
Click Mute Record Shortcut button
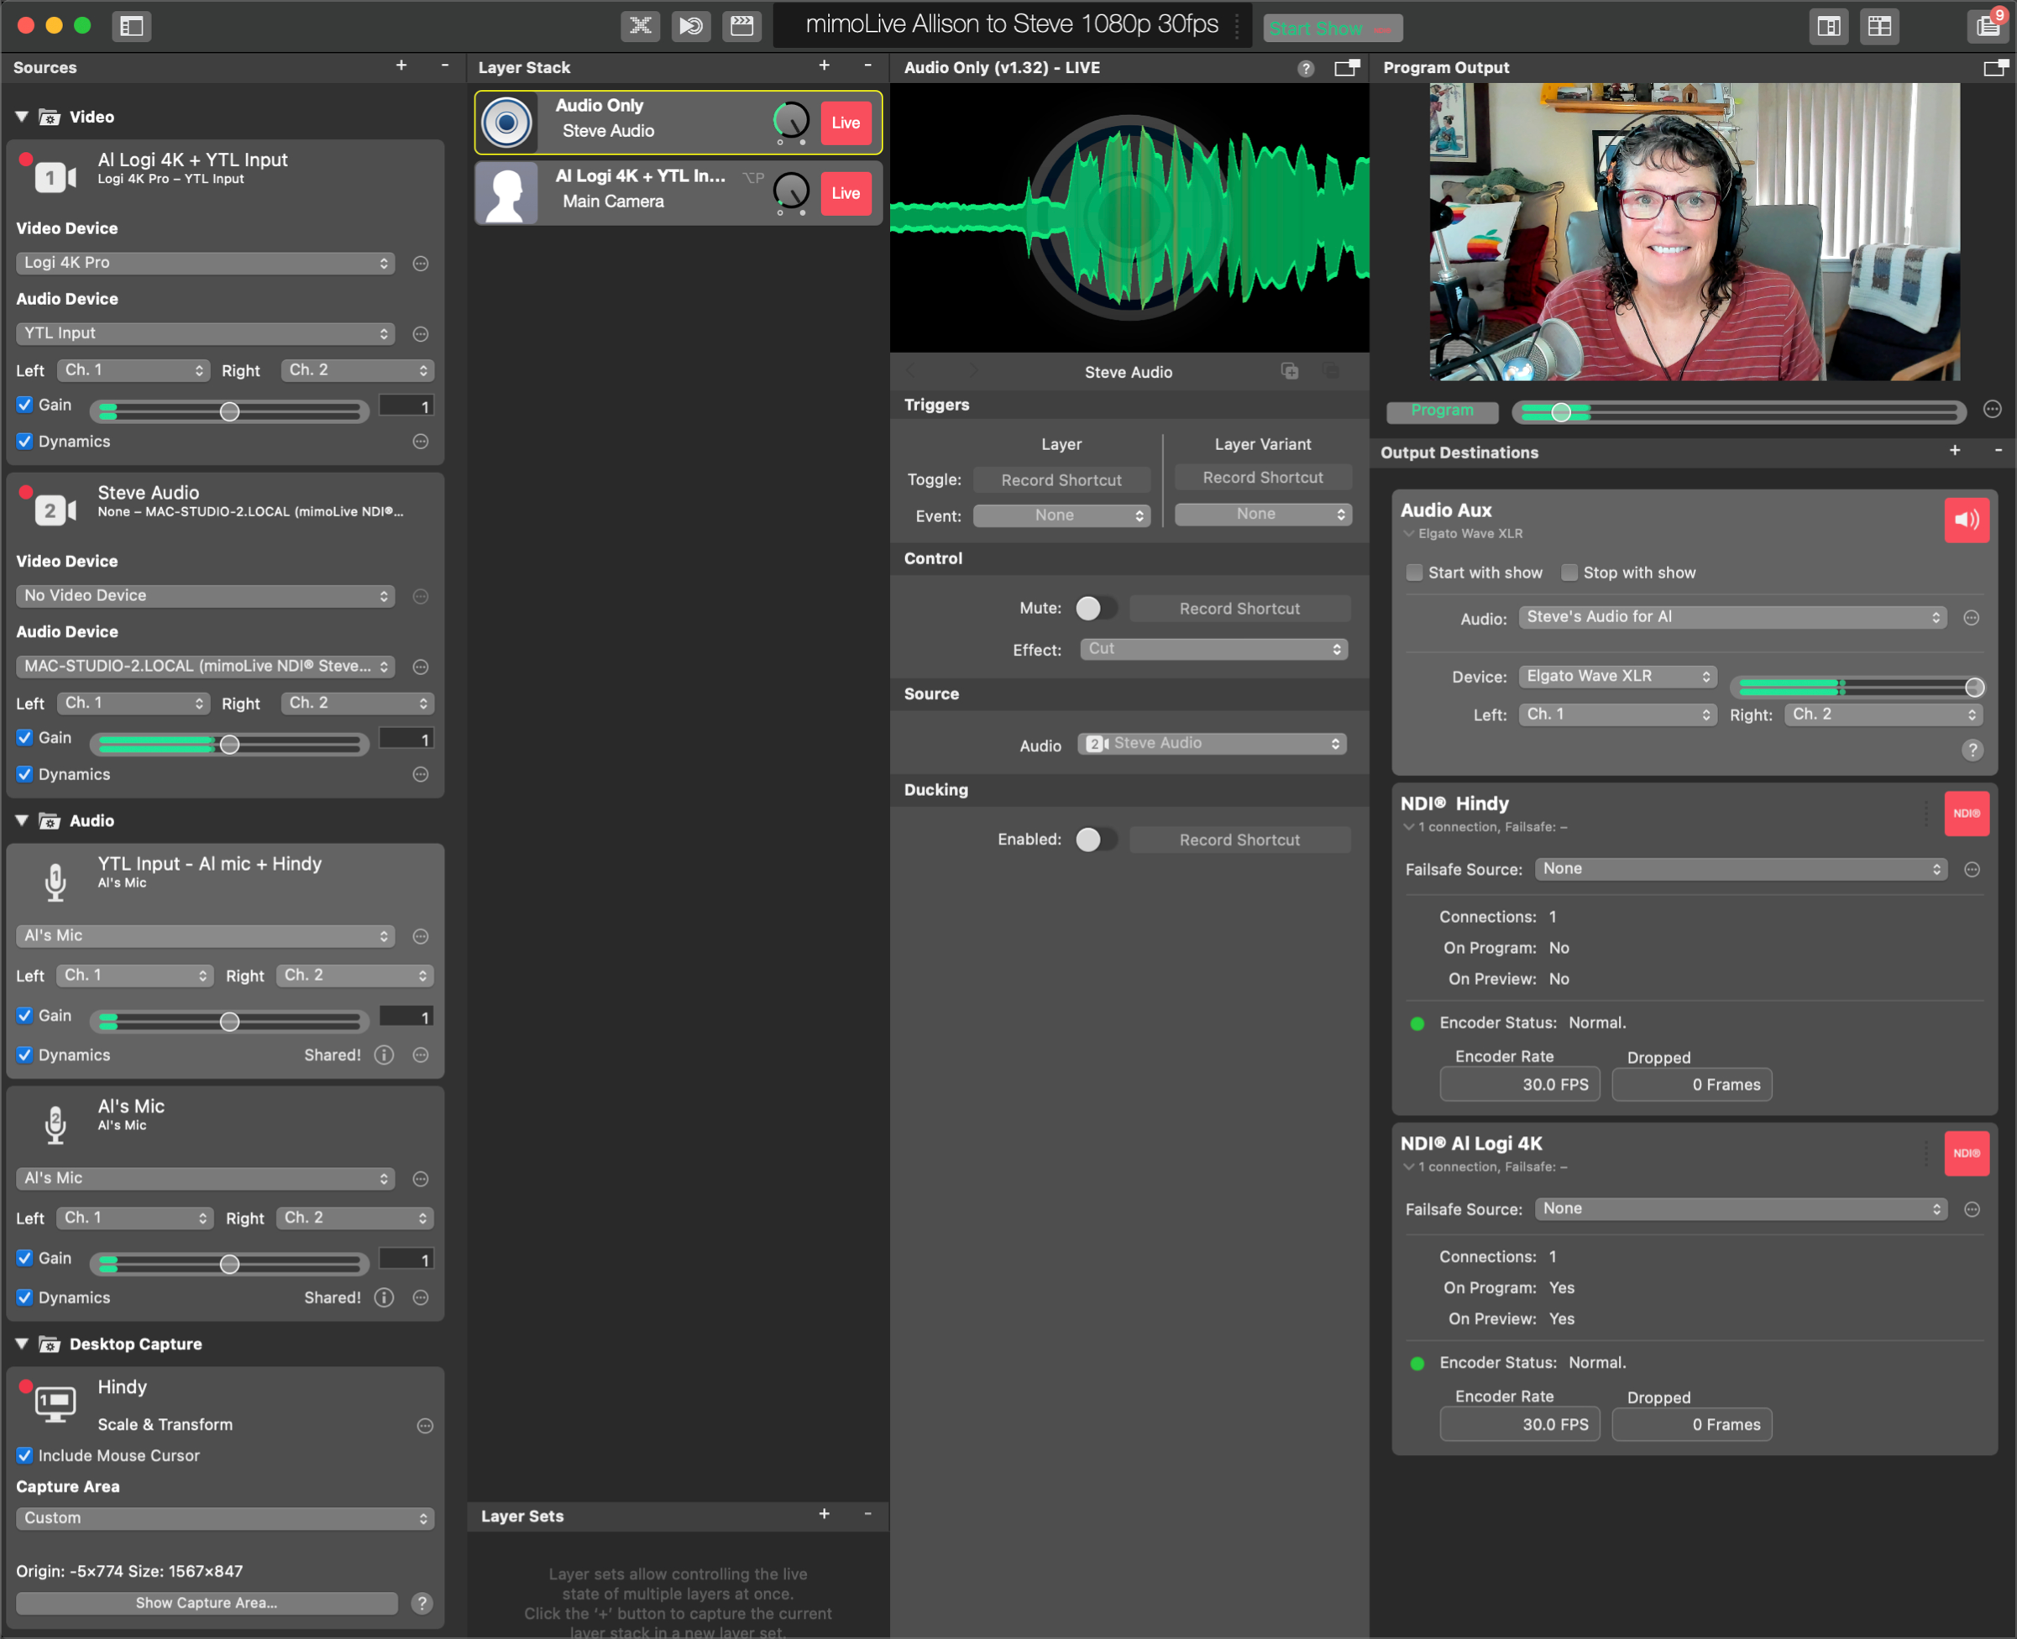[1239, 609]
